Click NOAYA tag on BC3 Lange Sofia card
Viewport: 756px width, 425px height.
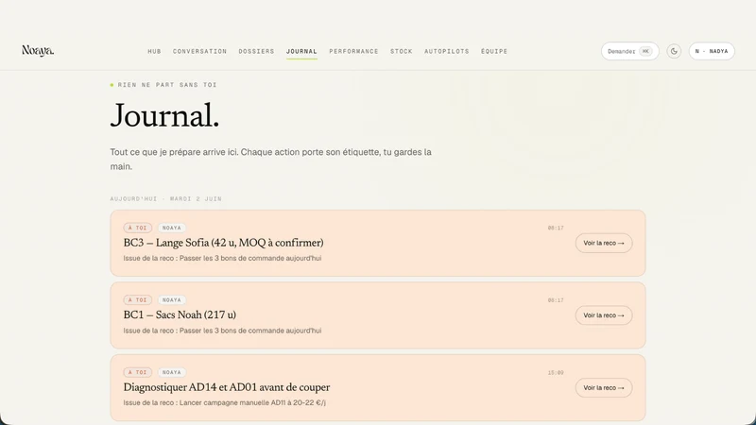(x=172, y=228)
